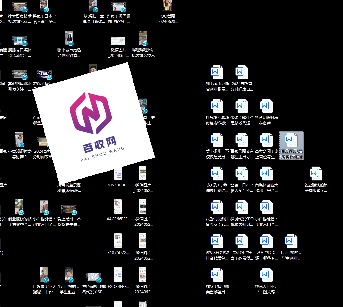Click 微信图片 image left of 哔哩哔哩 video

pos(118,47)
